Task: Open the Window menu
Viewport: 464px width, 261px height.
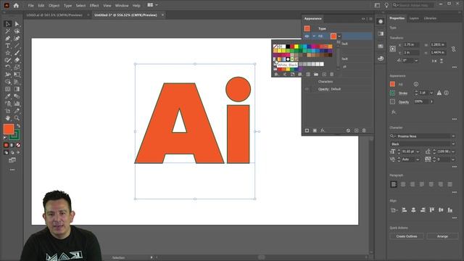Action: click(122, 5)
